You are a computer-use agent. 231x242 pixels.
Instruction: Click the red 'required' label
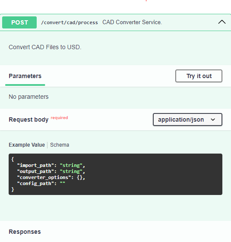click(59, 118)
